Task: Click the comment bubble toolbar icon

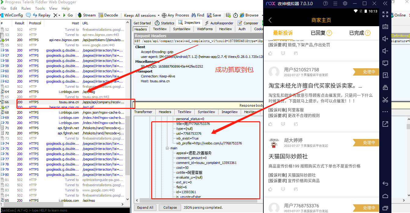Action: [x=28, y=15]
